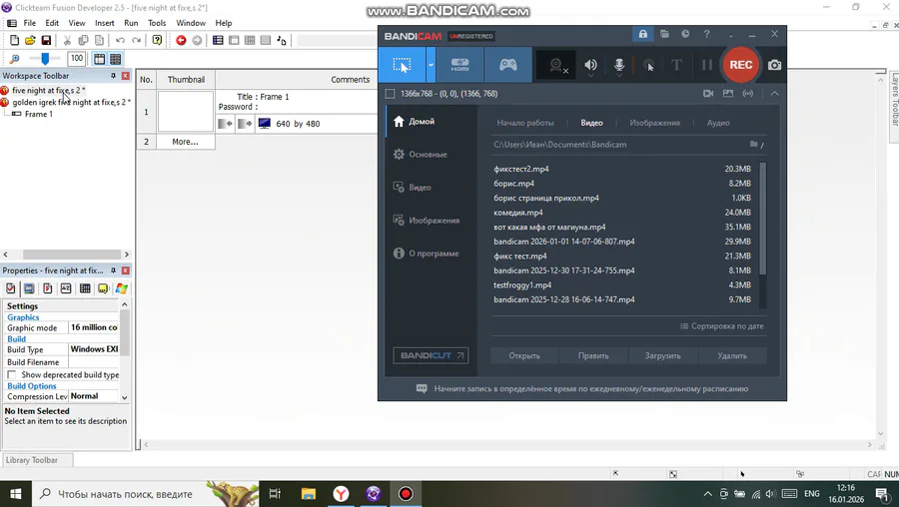Toggle Bandicam mouse cursor effects
This screenshot has height=507, width=899.
coord(648,65)
